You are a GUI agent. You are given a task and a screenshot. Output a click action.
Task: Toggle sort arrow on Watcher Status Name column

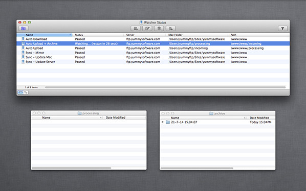click(70, 35)
